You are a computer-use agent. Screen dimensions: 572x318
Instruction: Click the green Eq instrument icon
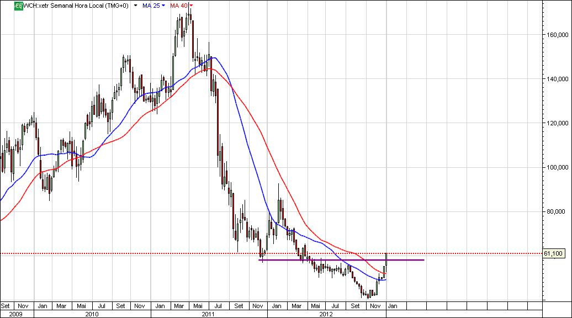pyautogui.click(x=19, y=6)
